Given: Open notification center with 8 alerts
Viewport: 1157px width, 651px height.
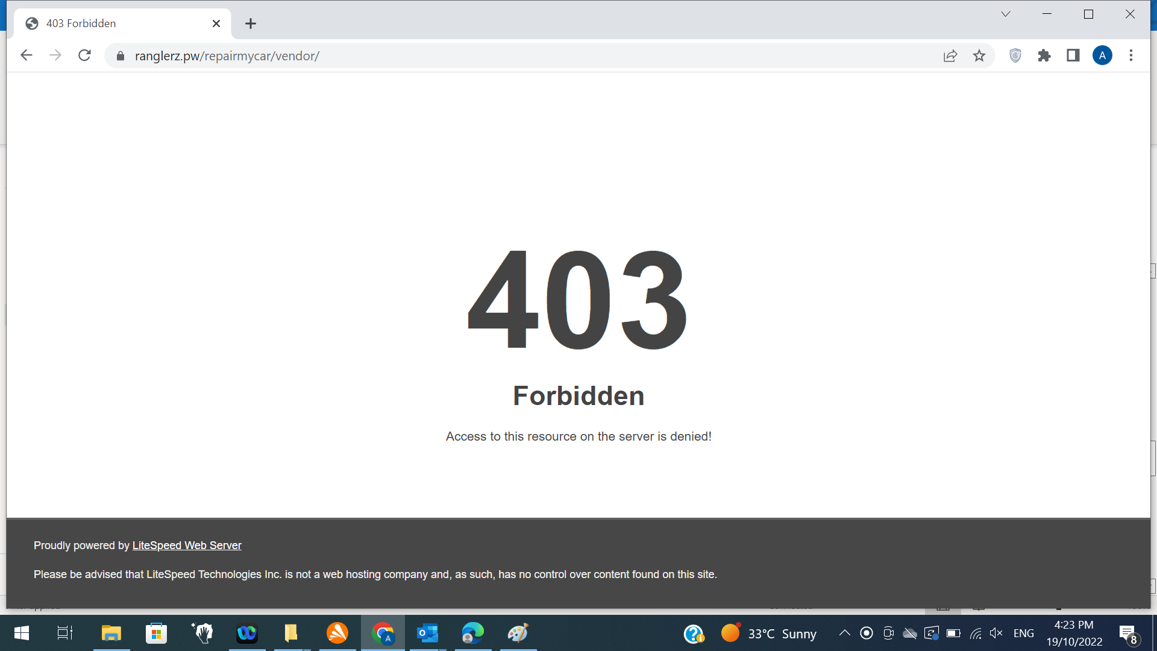Looking at the screenshot, I should [1128, 634].
